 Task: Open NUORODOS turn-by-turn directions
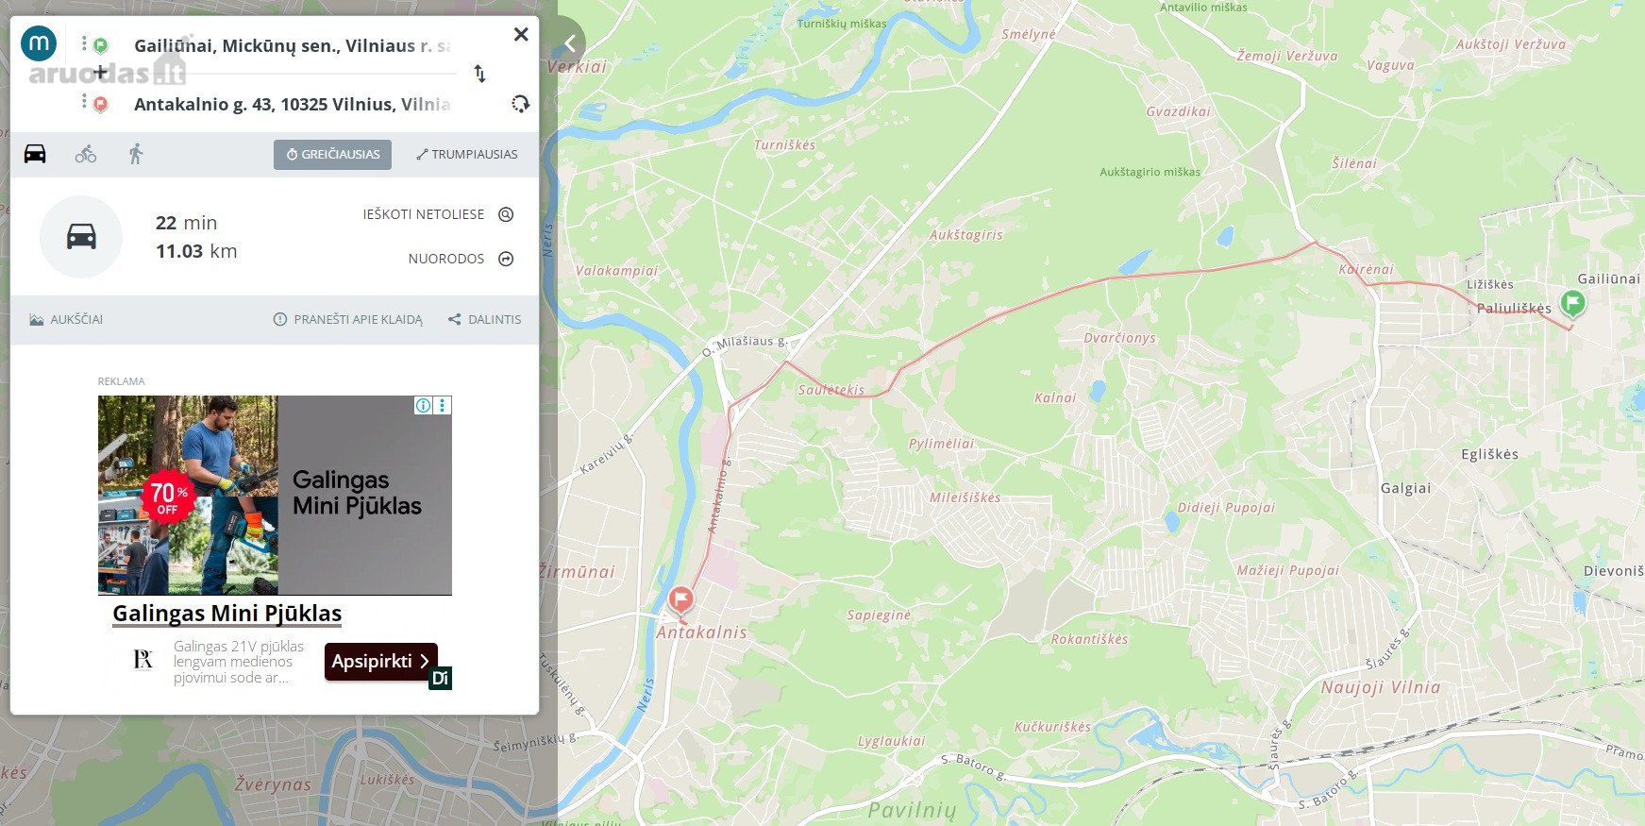click(x=462, y=259)
